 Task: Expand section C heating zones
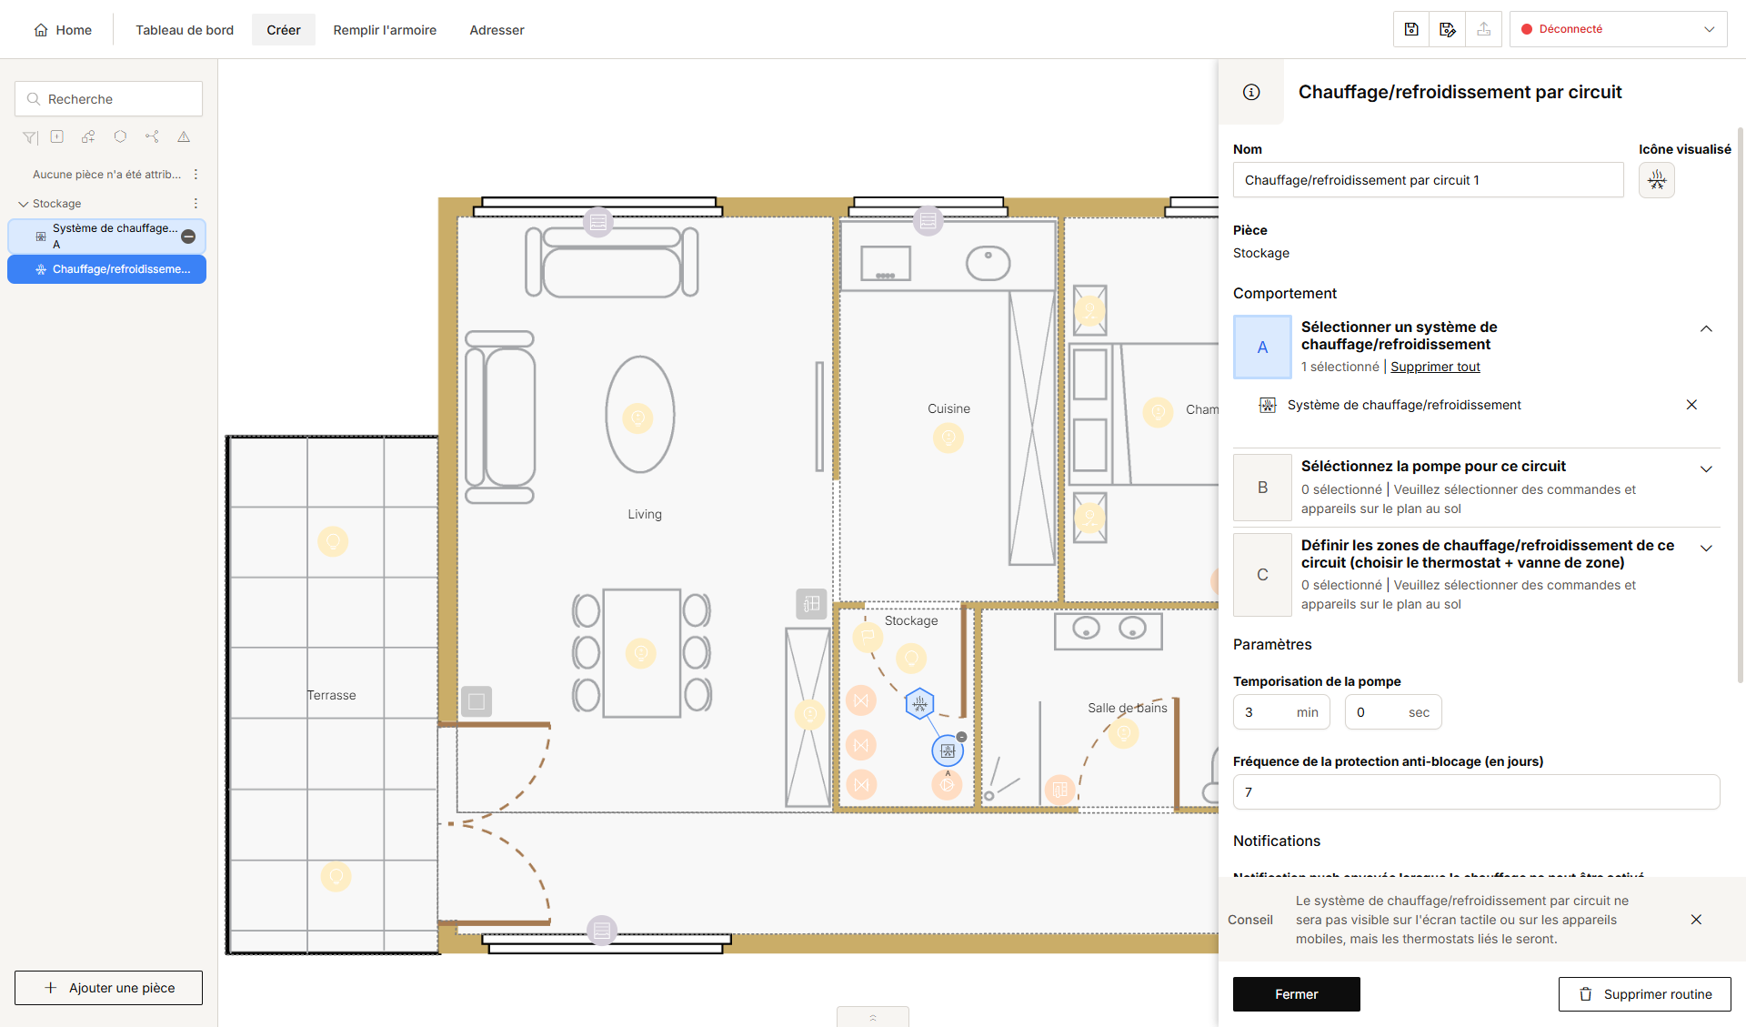(1706, 549)
